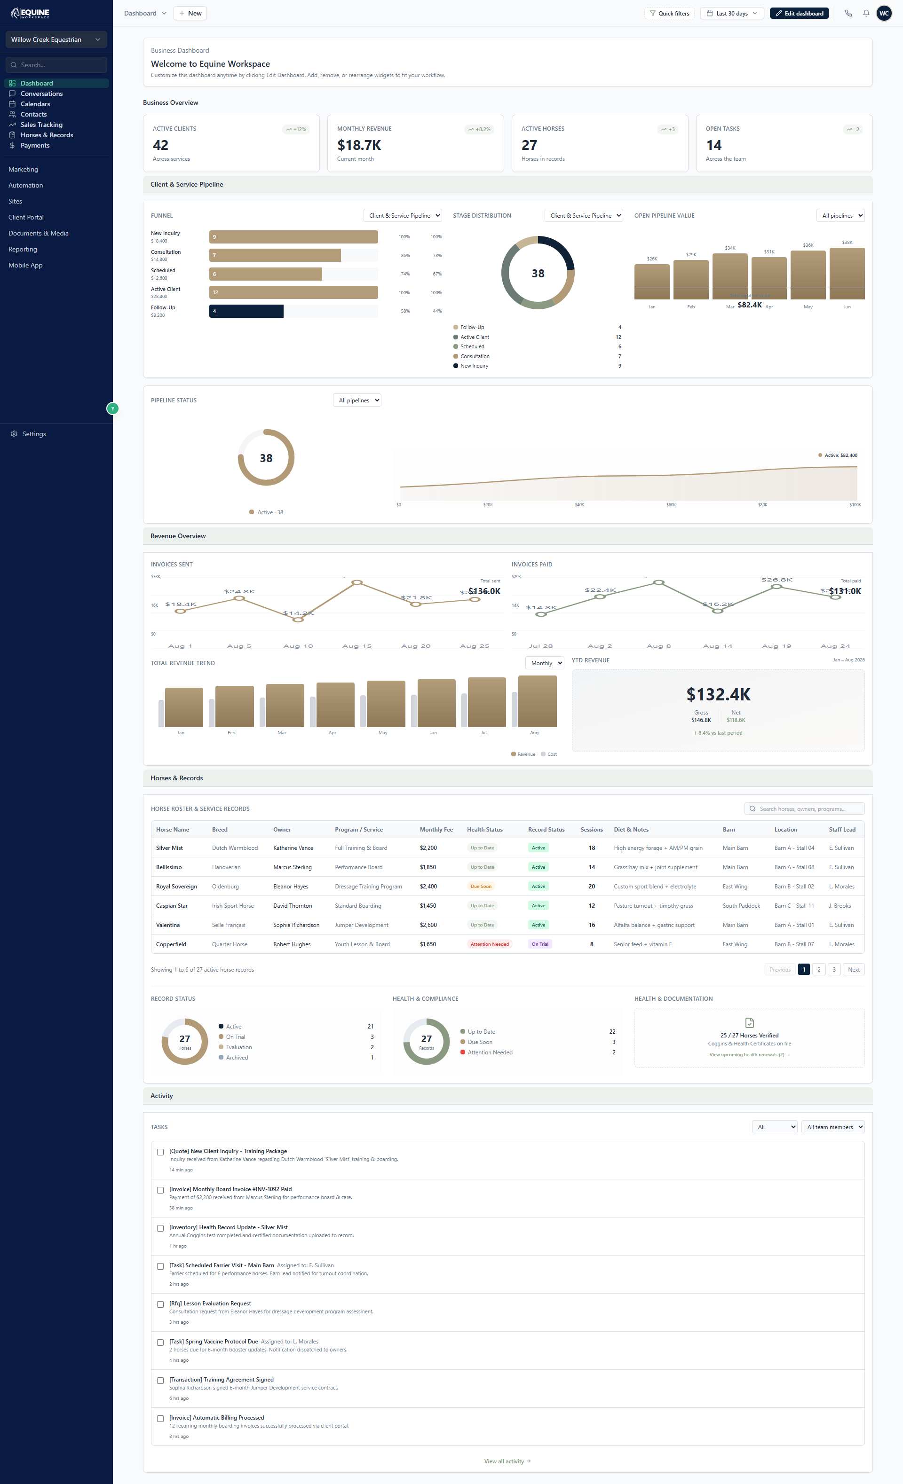
Task: Open Documents & Media in sidebar
Action: pos(39,233)
